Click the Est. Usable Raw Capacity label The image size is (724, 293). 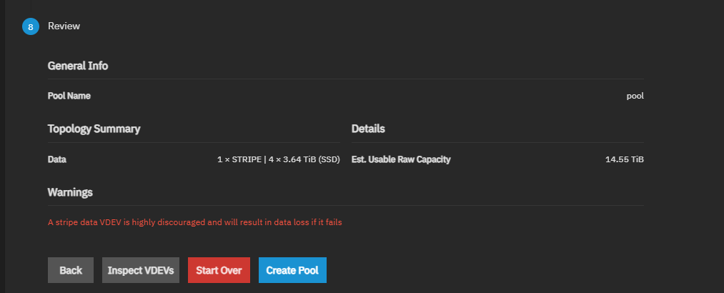tap(401, 159)
